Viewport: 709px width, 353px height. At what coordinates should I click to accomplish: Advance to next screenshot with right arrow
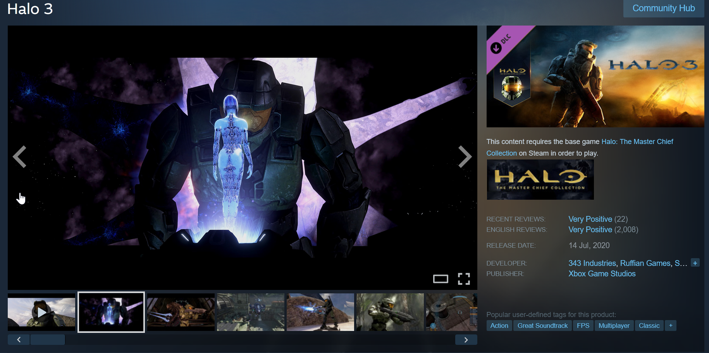465,157
